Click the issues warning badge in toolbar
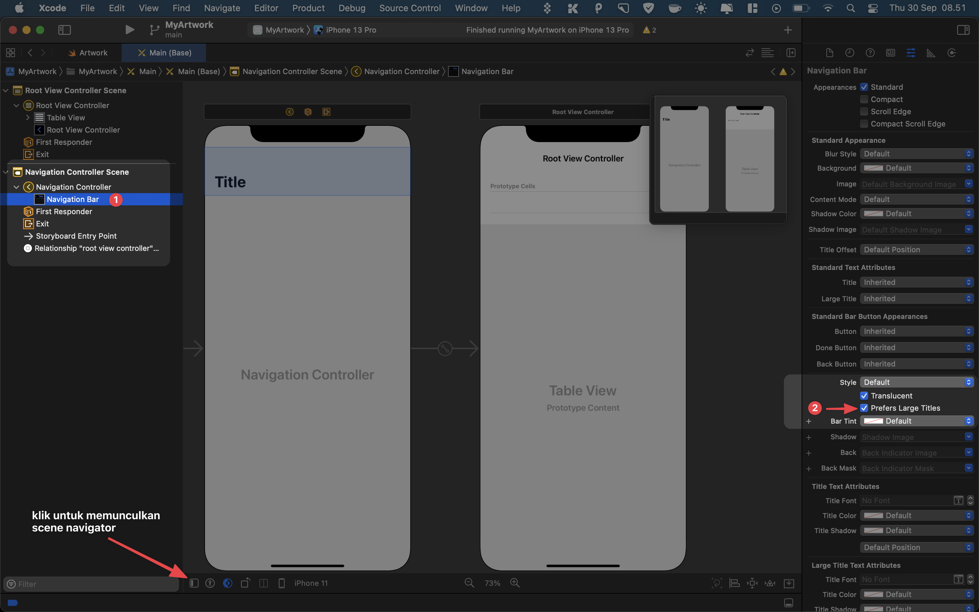979x612 pixels. pyautogui.click(x=649, y=30)
